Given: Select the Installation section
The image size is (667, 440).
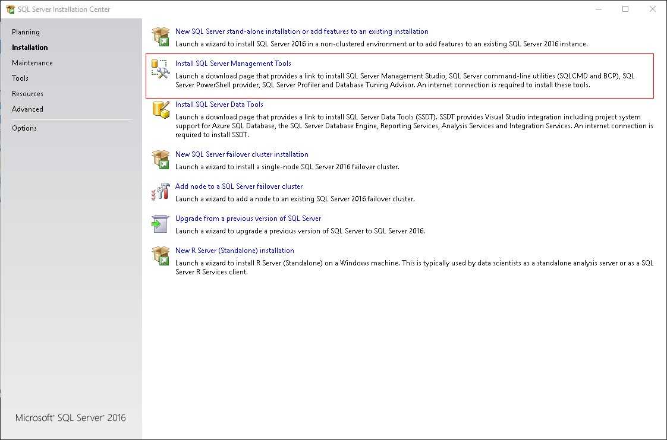Looking at the screenshot, I should click(x=30, y=47).
